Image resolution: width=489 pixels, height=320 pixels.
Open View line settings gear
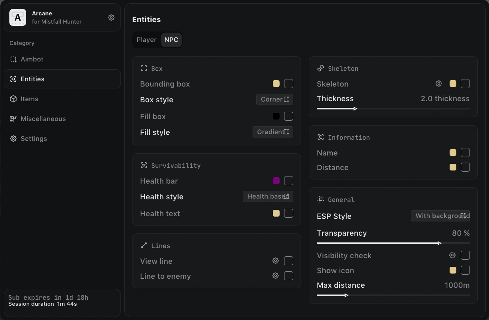click(x=275, y=261)
